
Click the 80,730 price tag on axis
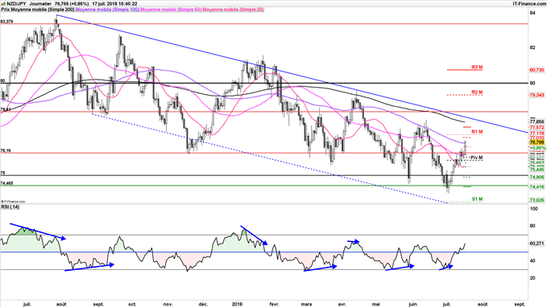pyautogui.click(x=537, y=70)
